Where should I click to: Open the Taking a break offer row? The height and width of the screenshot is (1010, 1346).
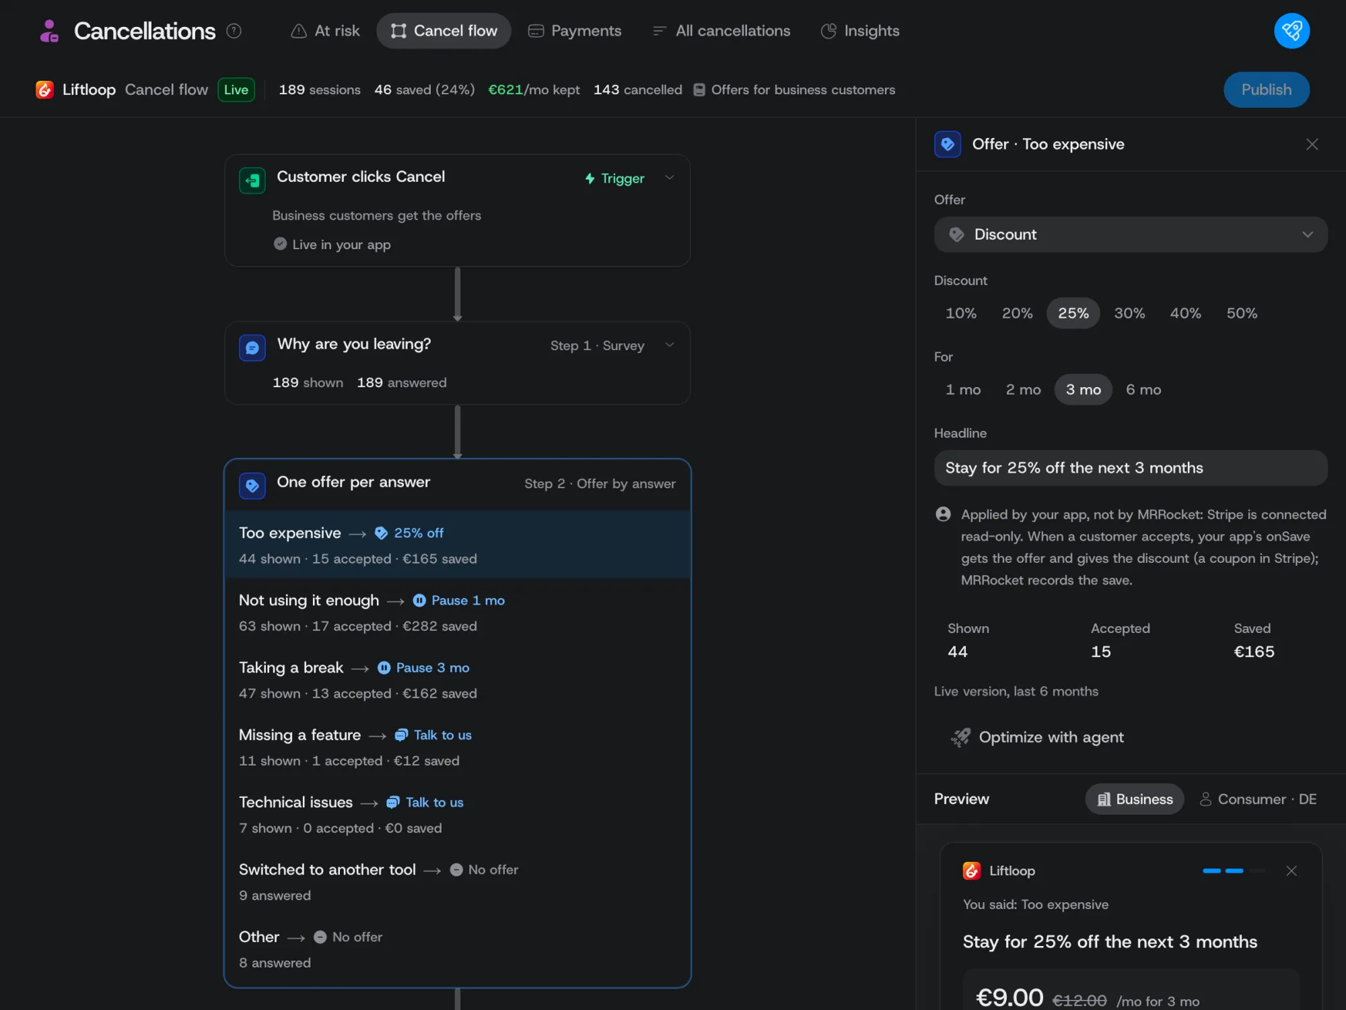point(458,679)
